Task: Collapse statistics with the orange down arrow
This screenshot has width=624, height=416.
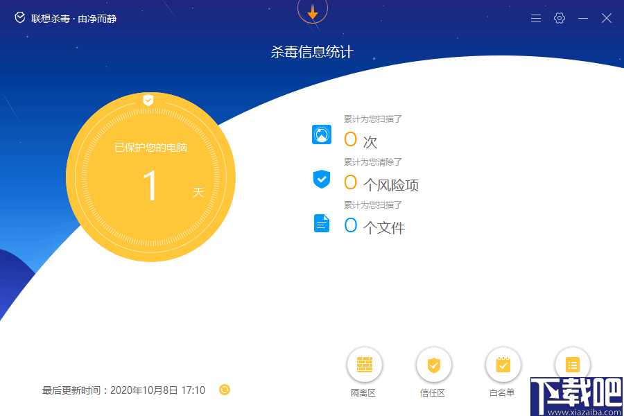Action: pos(313,12)
